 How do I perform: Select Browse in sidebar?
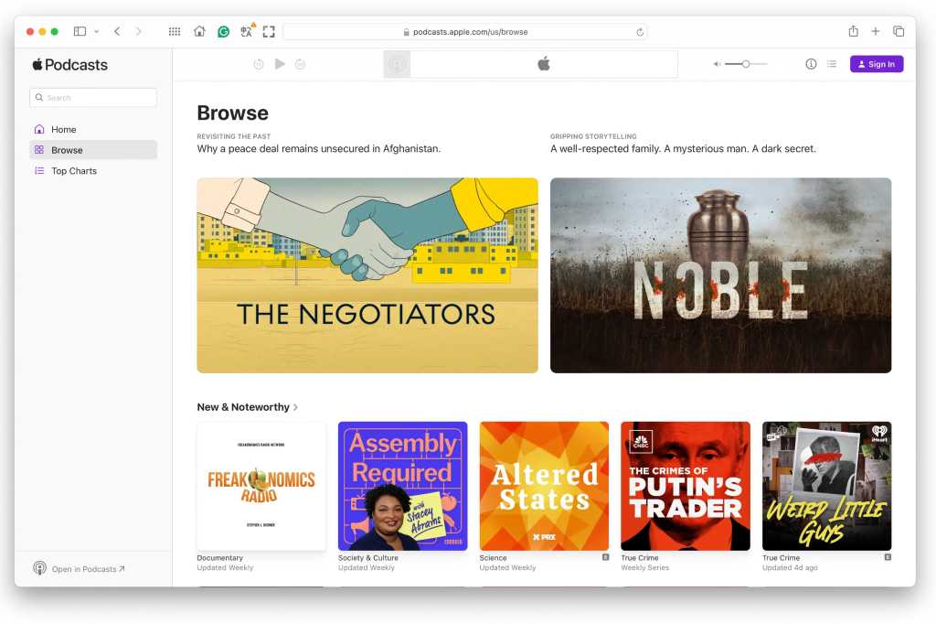pyautogui.click(x=93, y=150)
